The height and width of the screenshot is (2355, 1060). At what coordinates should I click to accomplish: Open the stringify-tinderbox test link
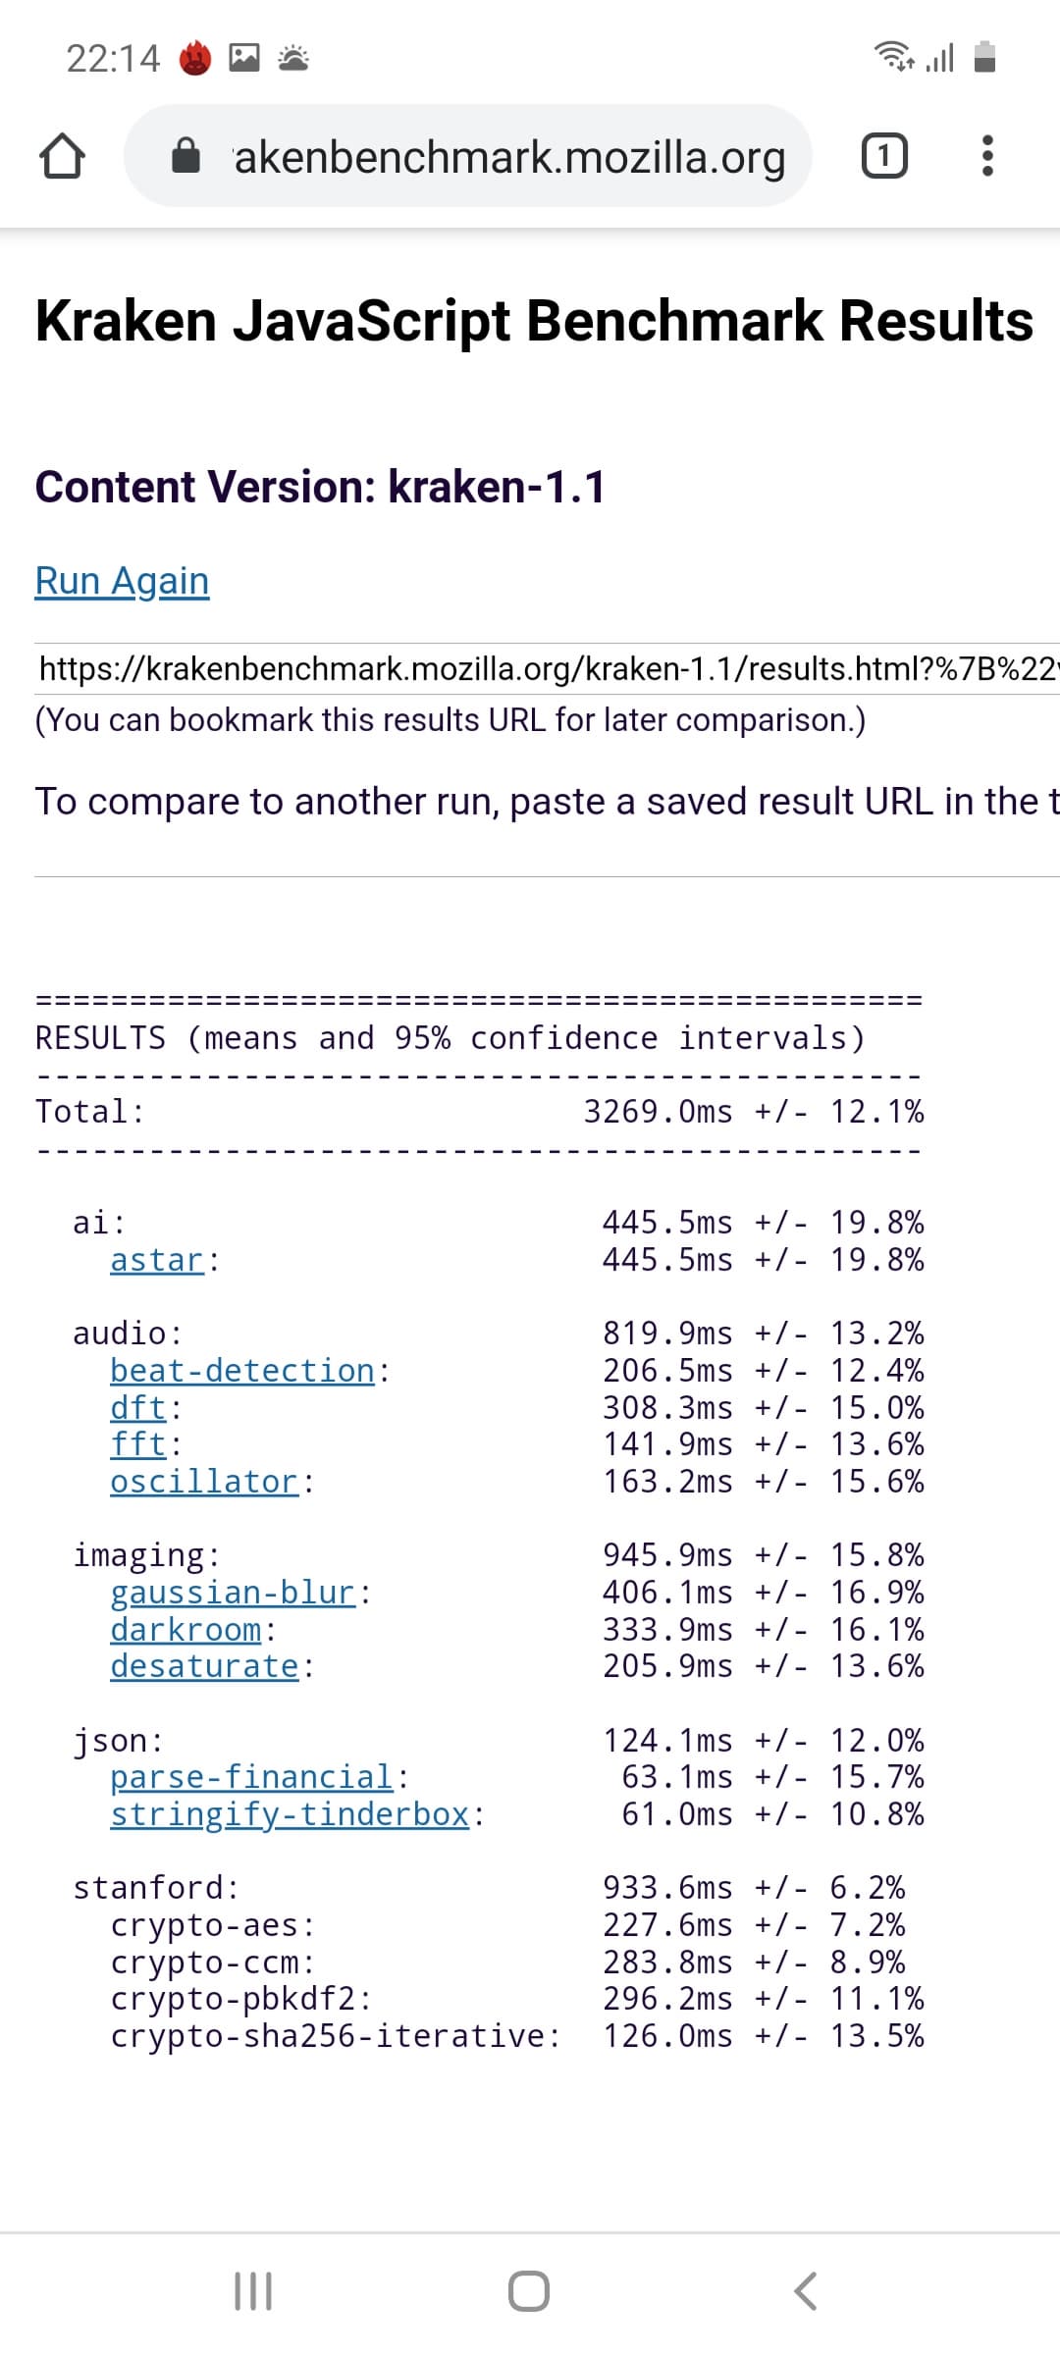tap(290, 1814)
